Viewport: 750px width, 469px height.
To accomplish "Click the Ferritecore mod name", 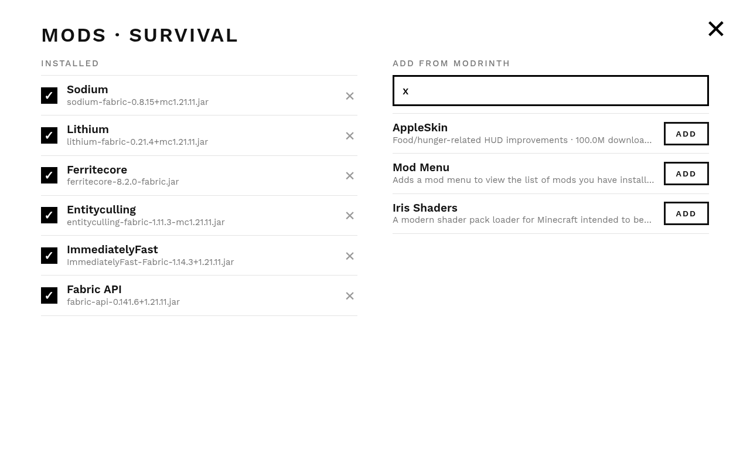I will (97, 170).
